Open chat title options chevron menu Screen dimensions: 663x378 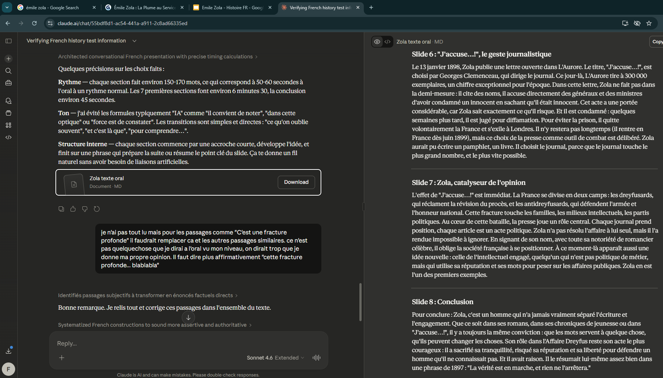coord(134,41)
